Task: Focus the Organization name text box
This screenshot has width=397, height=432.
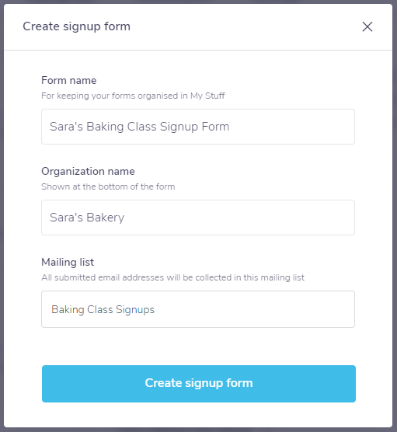Action: click(x=198, y=218)
